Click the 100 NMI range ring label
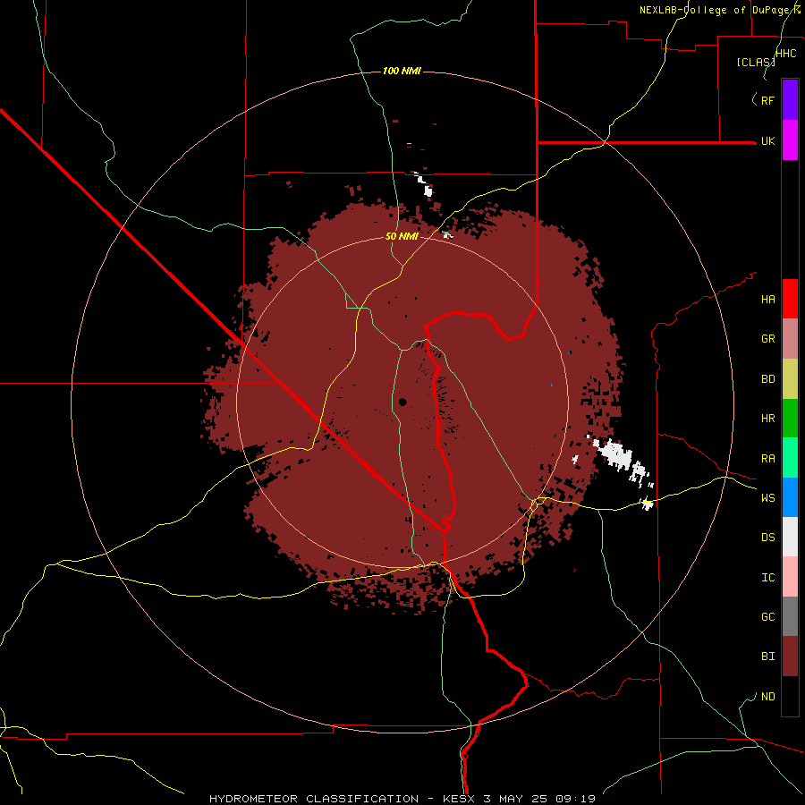This screenshot has width=805, height=805. pos(402,71)
